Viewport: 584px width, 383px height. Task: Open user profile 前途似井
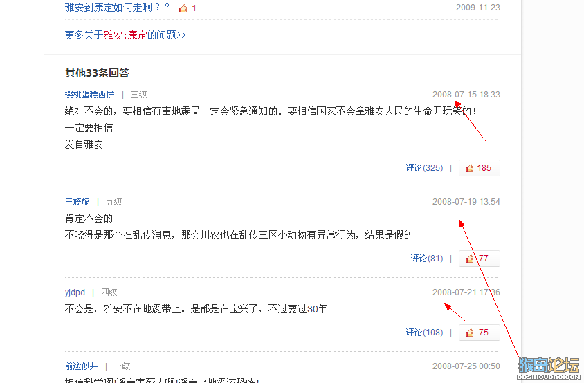(81, 366)
